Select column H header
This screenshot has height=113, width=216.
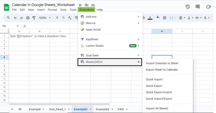pos(162,31)
